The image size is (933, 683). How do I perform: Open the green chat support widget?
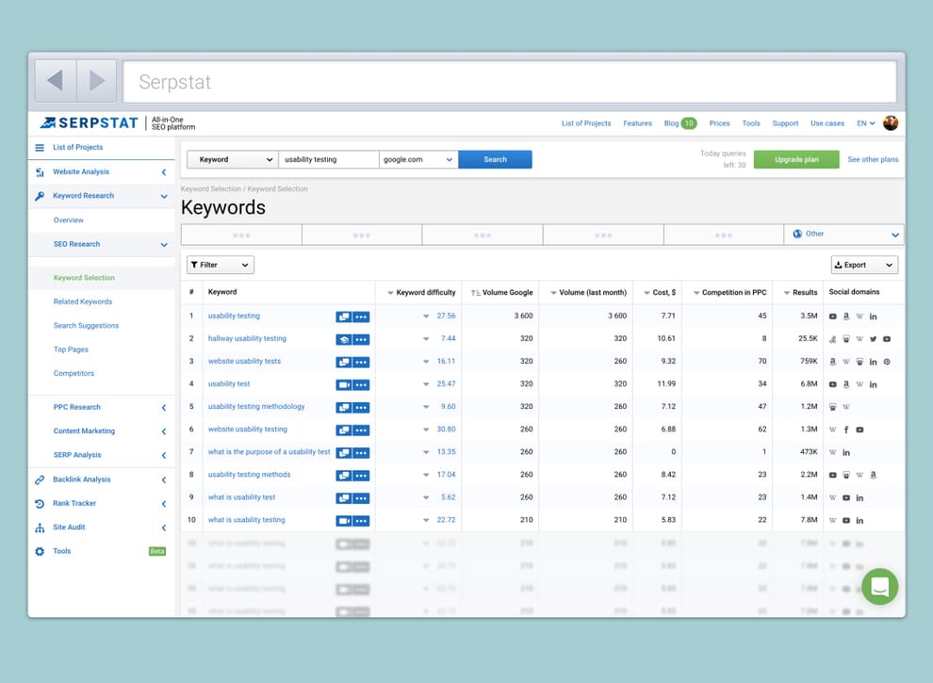click(x=879, y=586)
